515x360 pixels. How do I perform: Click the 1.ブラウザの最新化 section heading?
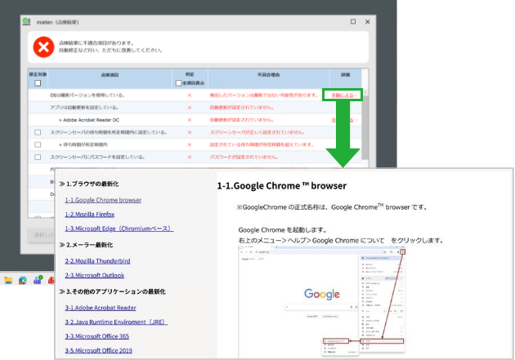click(89, 184)
